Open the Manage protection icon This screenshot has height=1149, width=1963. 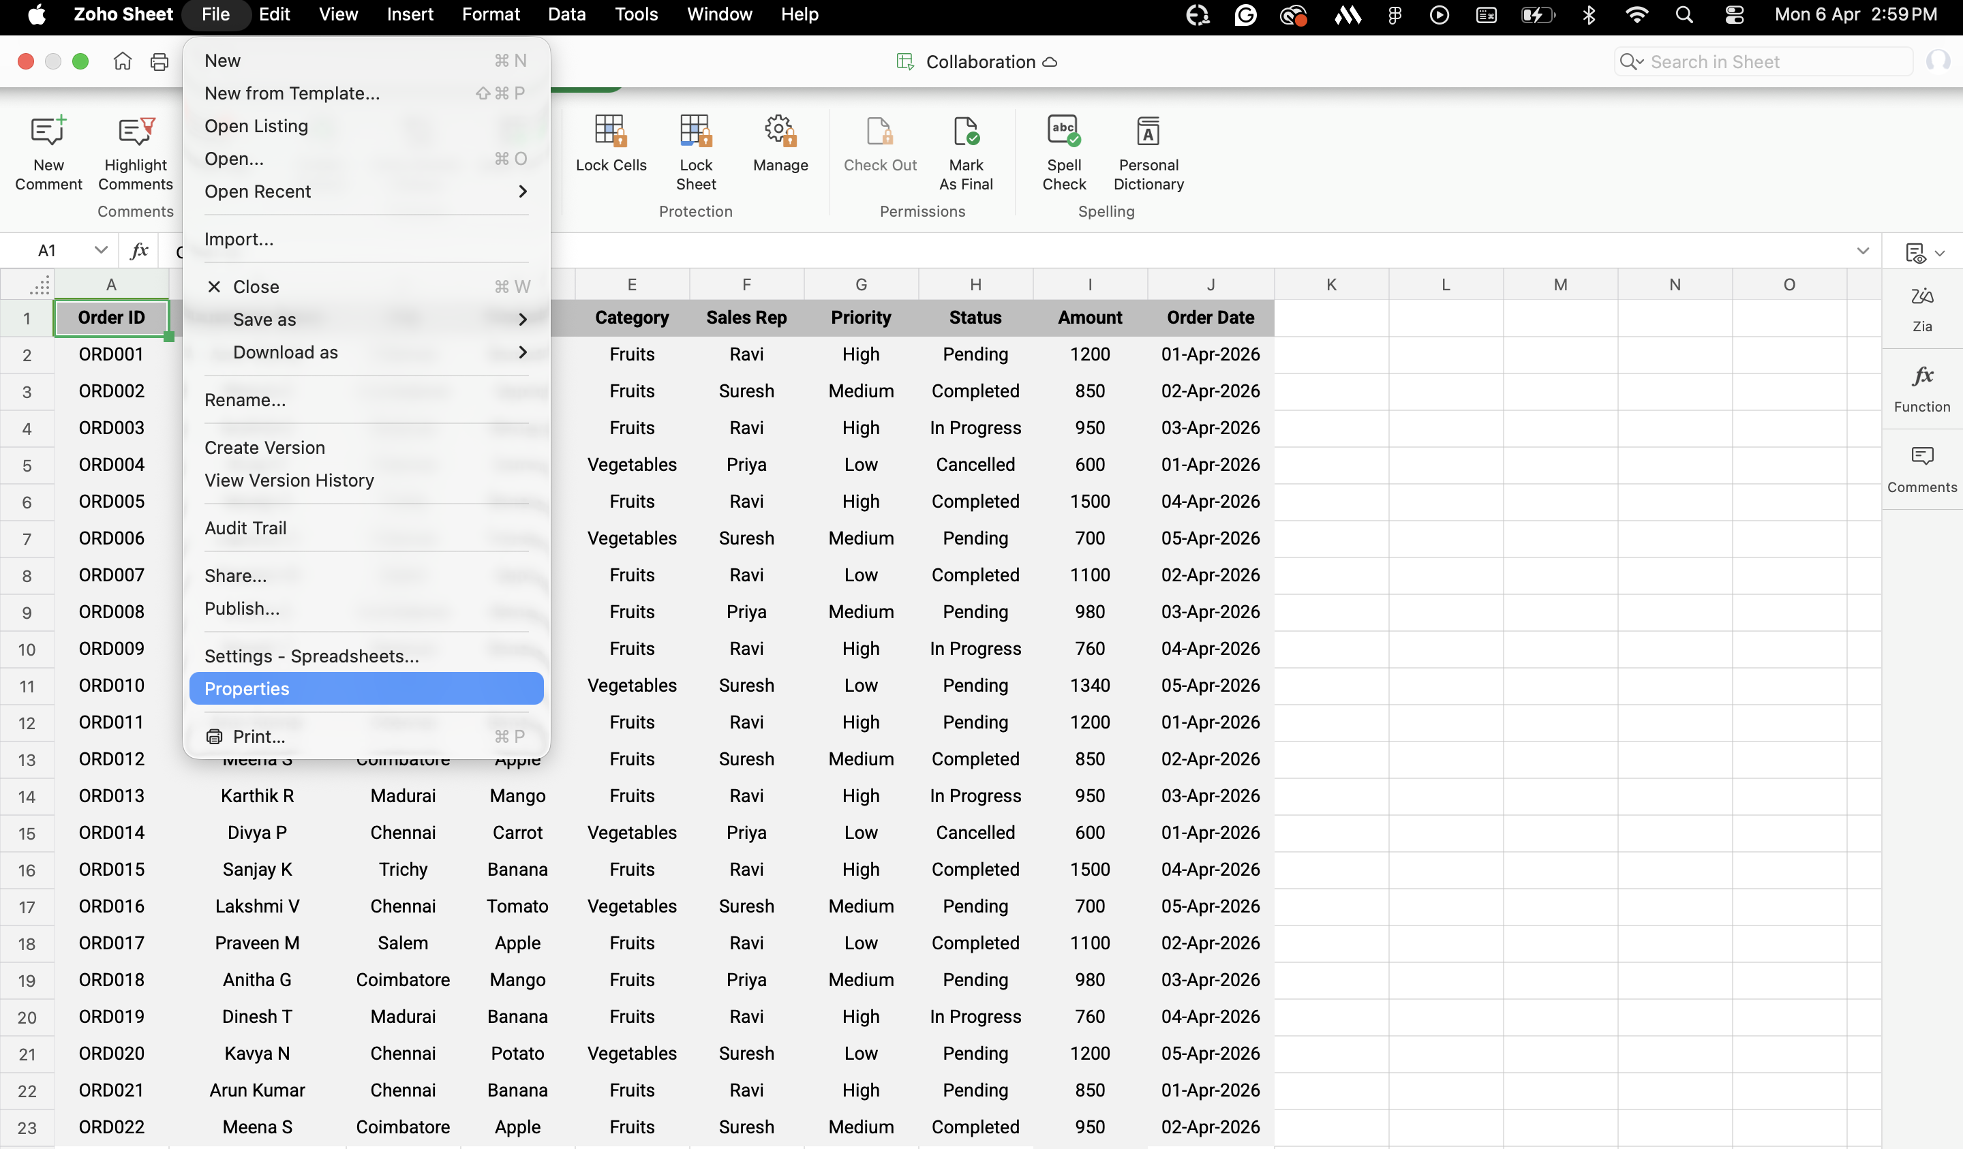point(780,132)
